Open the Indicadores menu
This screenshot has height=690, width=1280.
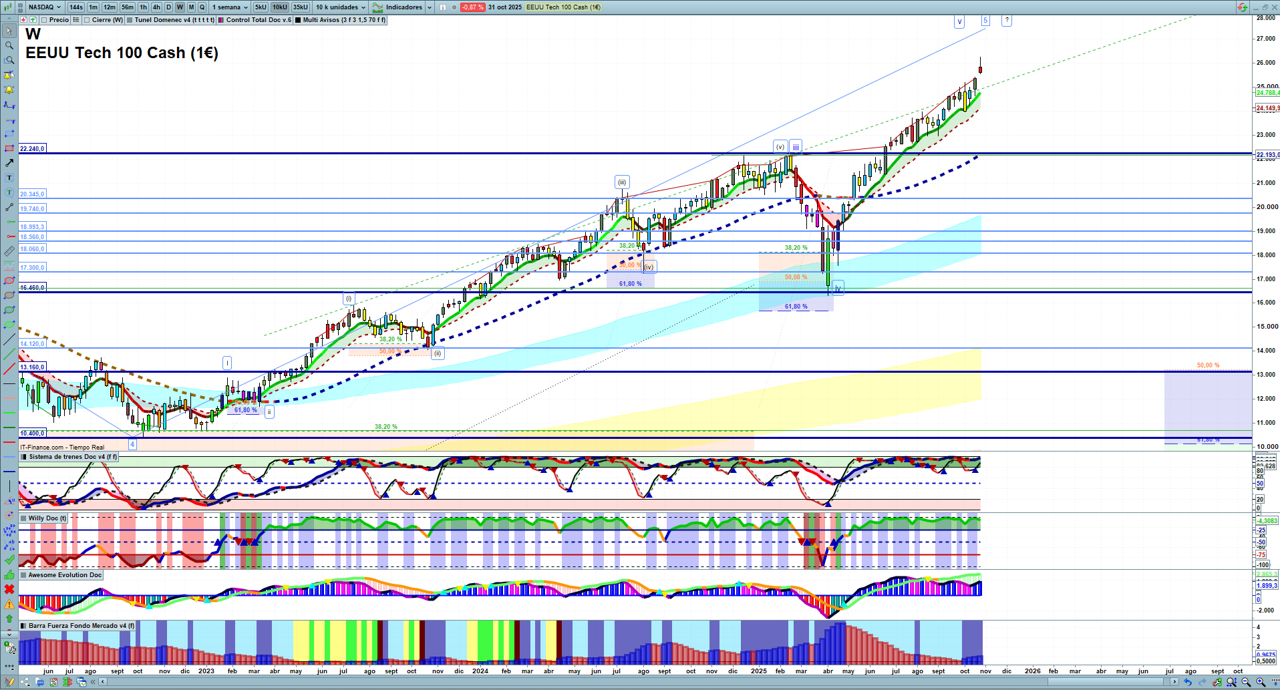pyautogui.click(x=398, y=7)
